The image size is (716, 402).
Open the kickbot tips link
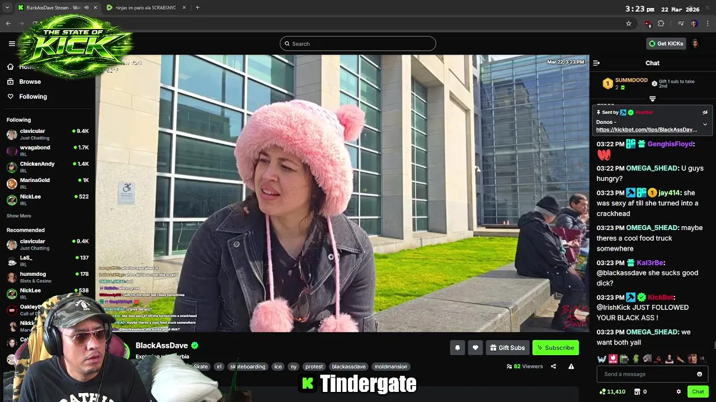[x=646, y=130]
